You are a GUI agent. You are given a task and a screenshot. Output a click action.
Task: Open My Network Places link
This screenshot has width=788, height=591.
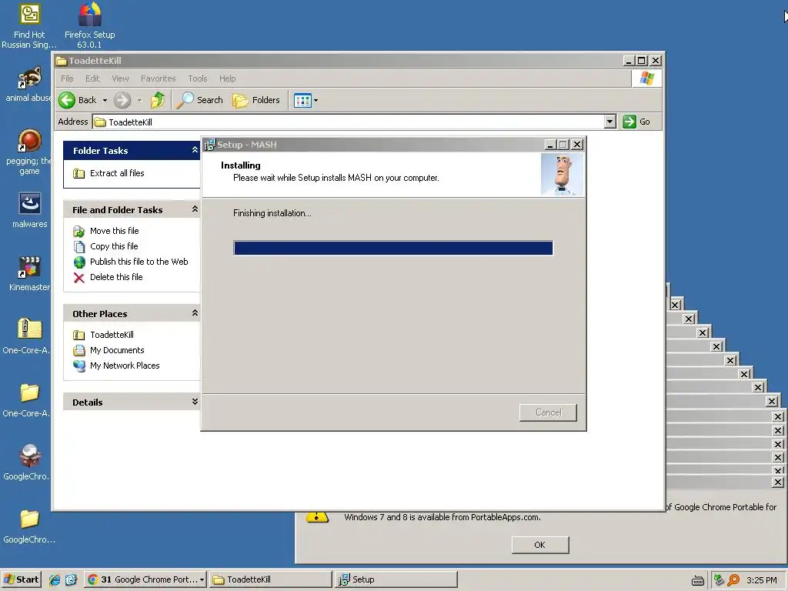coord(117,366)
